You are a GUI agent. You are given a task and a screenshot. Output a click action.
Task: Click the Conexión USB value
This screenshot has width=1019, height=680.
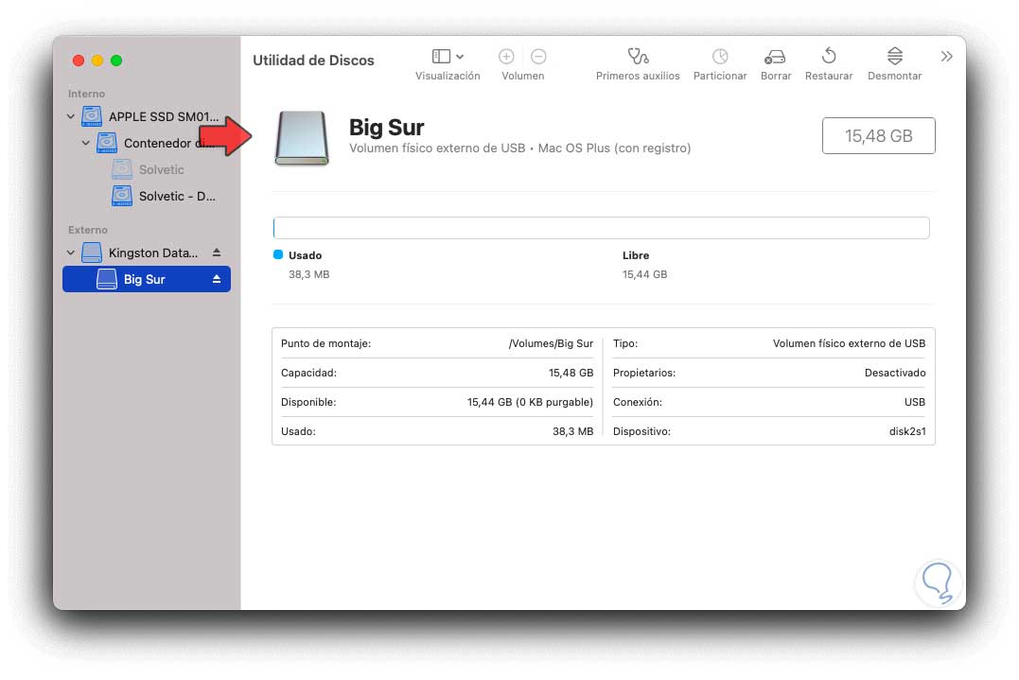914,402
